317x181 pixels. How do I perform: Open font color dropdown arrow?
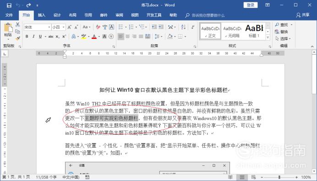click(x=99, y=37)
